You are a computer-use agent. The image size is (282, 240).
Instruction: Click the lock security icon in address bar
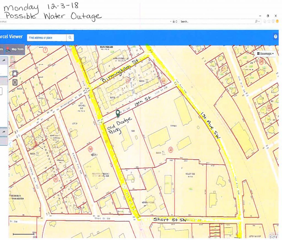(x=173, y=21)
